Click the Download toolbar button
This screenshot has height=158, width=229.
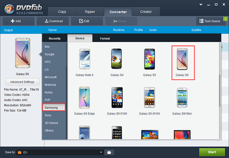tap(53, 21)
